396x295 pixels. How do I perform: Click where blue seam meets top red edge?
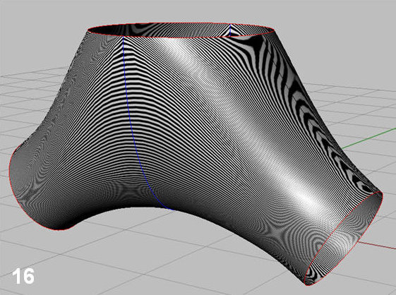point(123,37)
